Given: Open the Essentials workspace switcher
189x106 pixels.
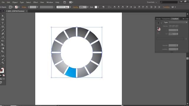Looking at the screenshot, I should tap(152, 2).
